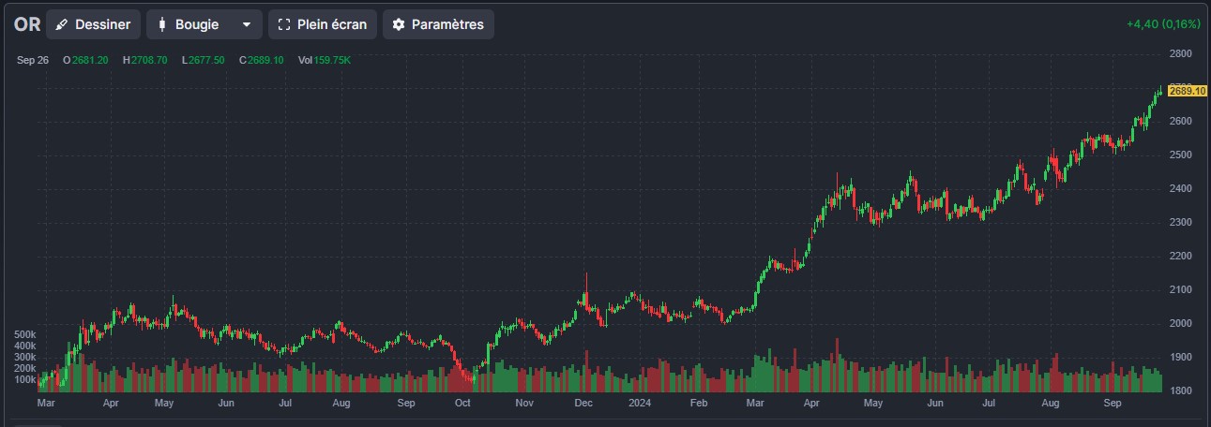This screenshot has height=427, width=1211.
Task: Click the Dessiner button label
Action: click(102, 24)
